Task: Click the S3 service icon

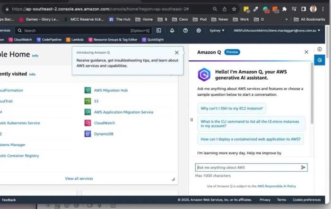Action: (x=87, y=101)
